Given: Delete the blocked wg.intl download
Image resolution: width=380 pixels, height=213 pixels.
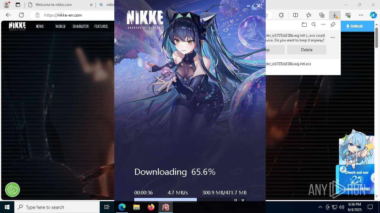Looking at the screenshot, I should tap(307, 50).
